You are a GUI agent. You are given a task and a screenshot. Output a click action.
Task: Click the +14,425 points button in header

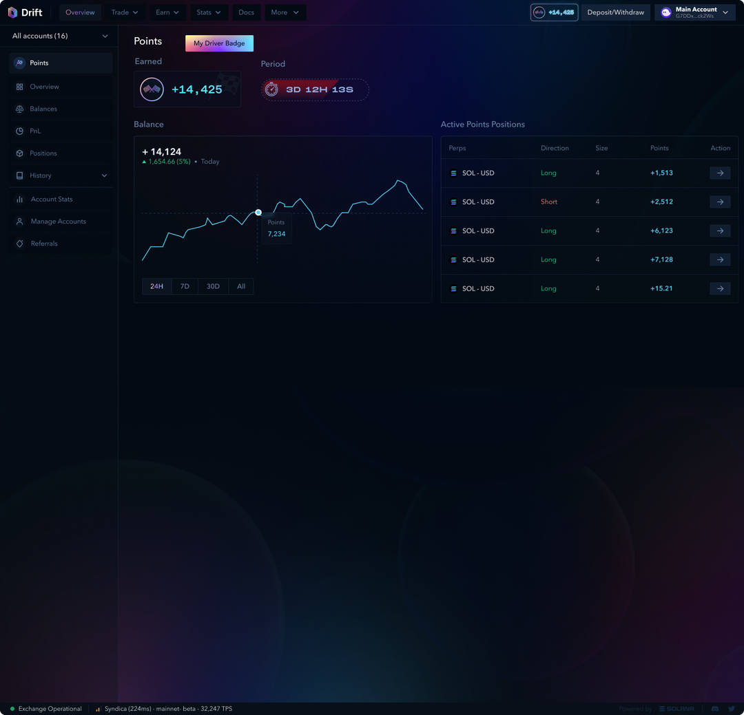554,12
